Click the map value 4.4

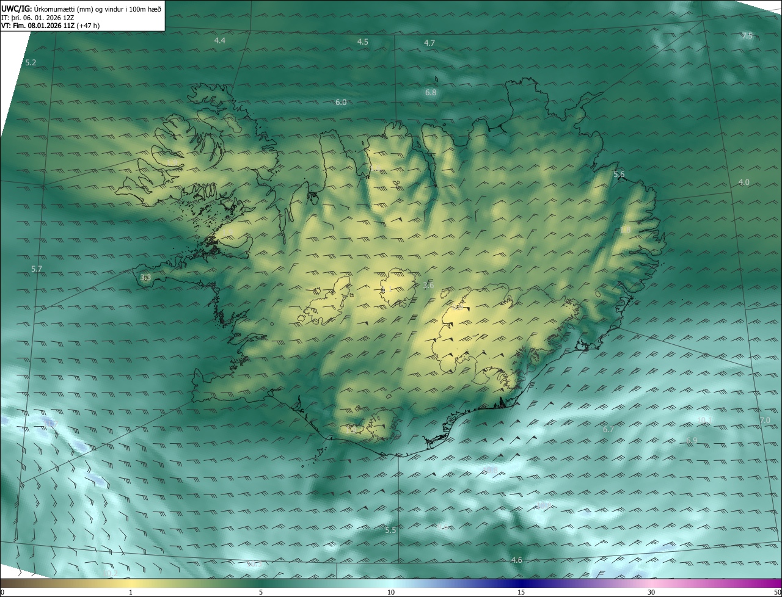pyautogui.click(x=220, y=40)
